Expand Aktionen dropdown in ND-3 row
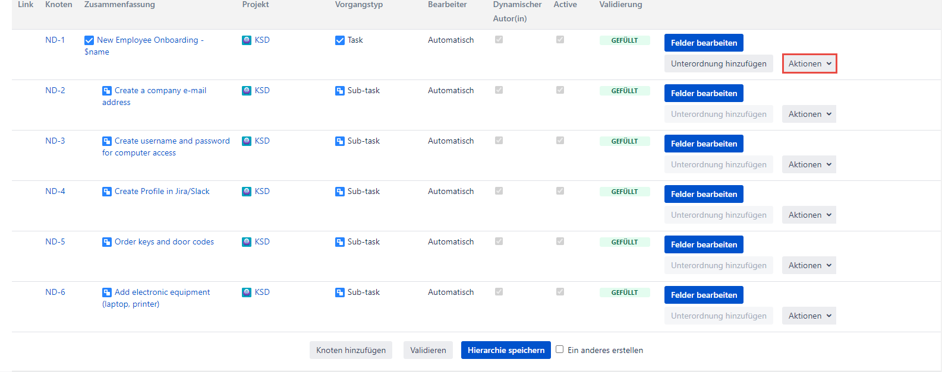Screen dimensions: 942x372 tap(809, 164)
